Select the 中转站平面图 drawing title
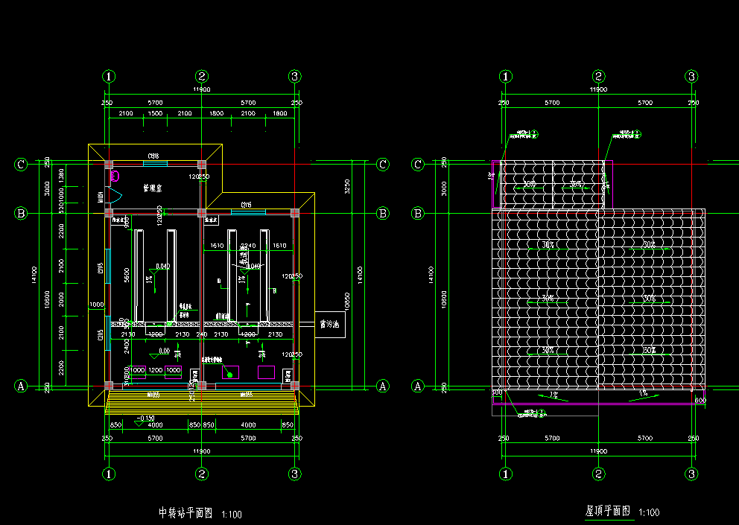Image resolution: width=739 pixels, height=525 pixels. click(186, 513)
